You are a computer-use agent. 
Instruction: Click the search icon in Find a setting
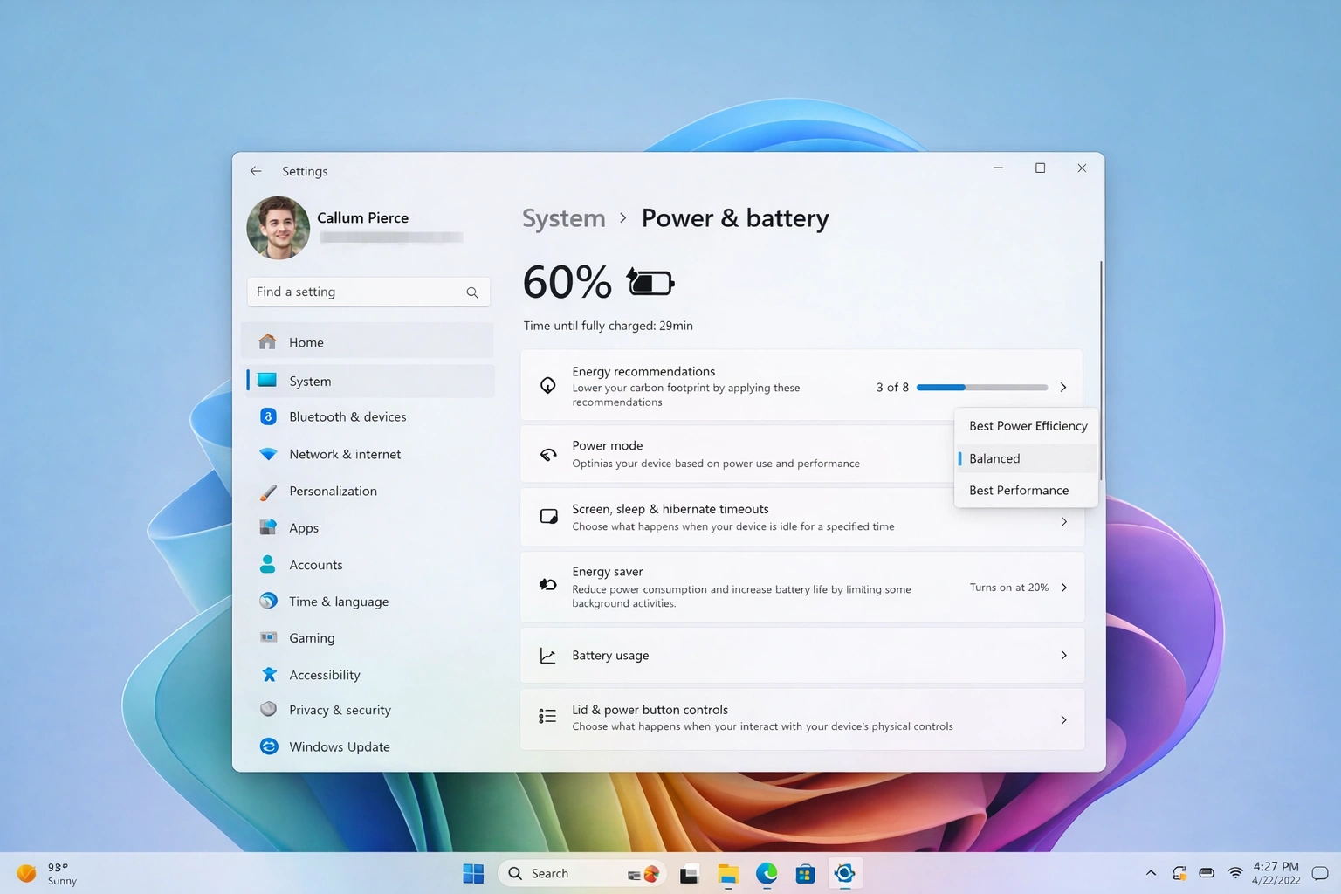coord(471,292)
